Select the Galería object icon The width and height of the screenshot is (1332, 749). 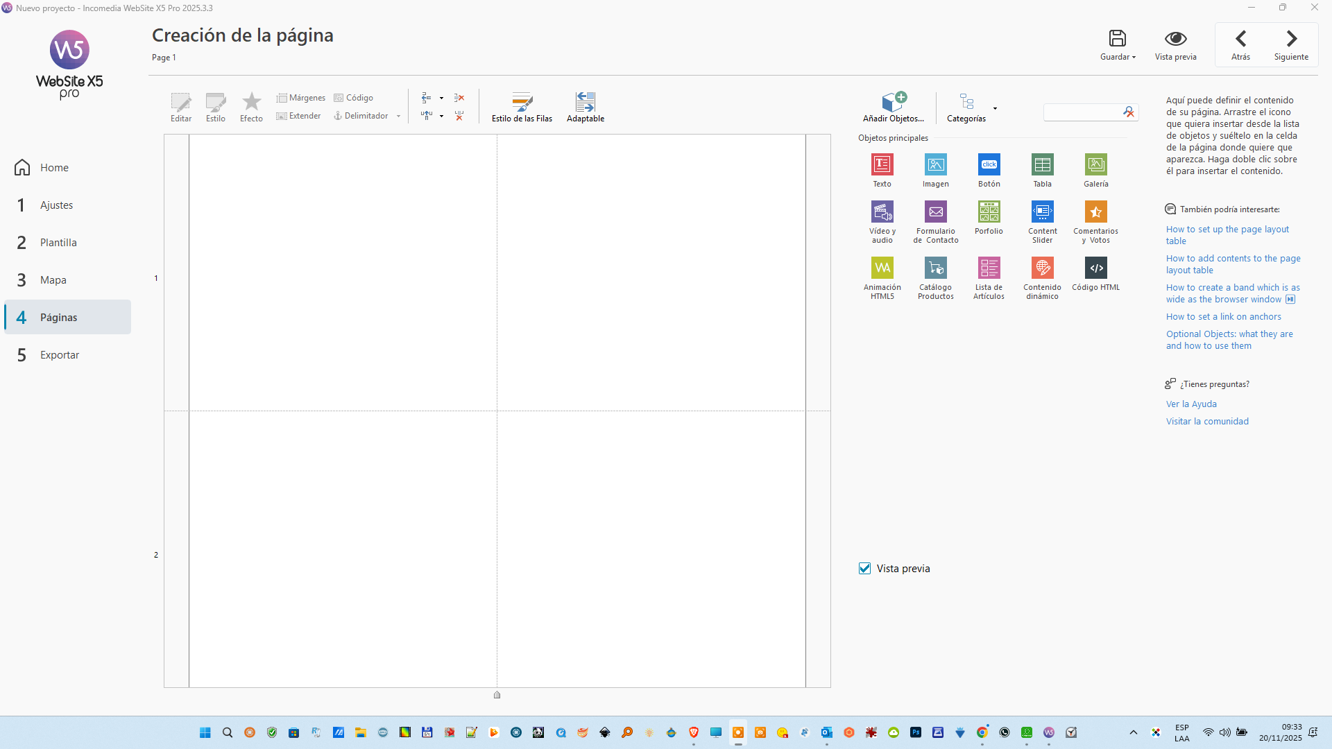(x=1095, y=165)
